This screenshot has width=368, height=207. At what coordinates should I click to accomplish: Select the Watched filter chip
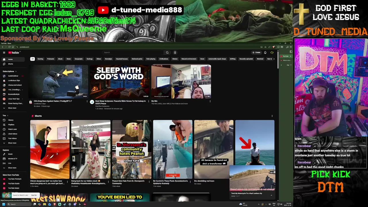260,59
